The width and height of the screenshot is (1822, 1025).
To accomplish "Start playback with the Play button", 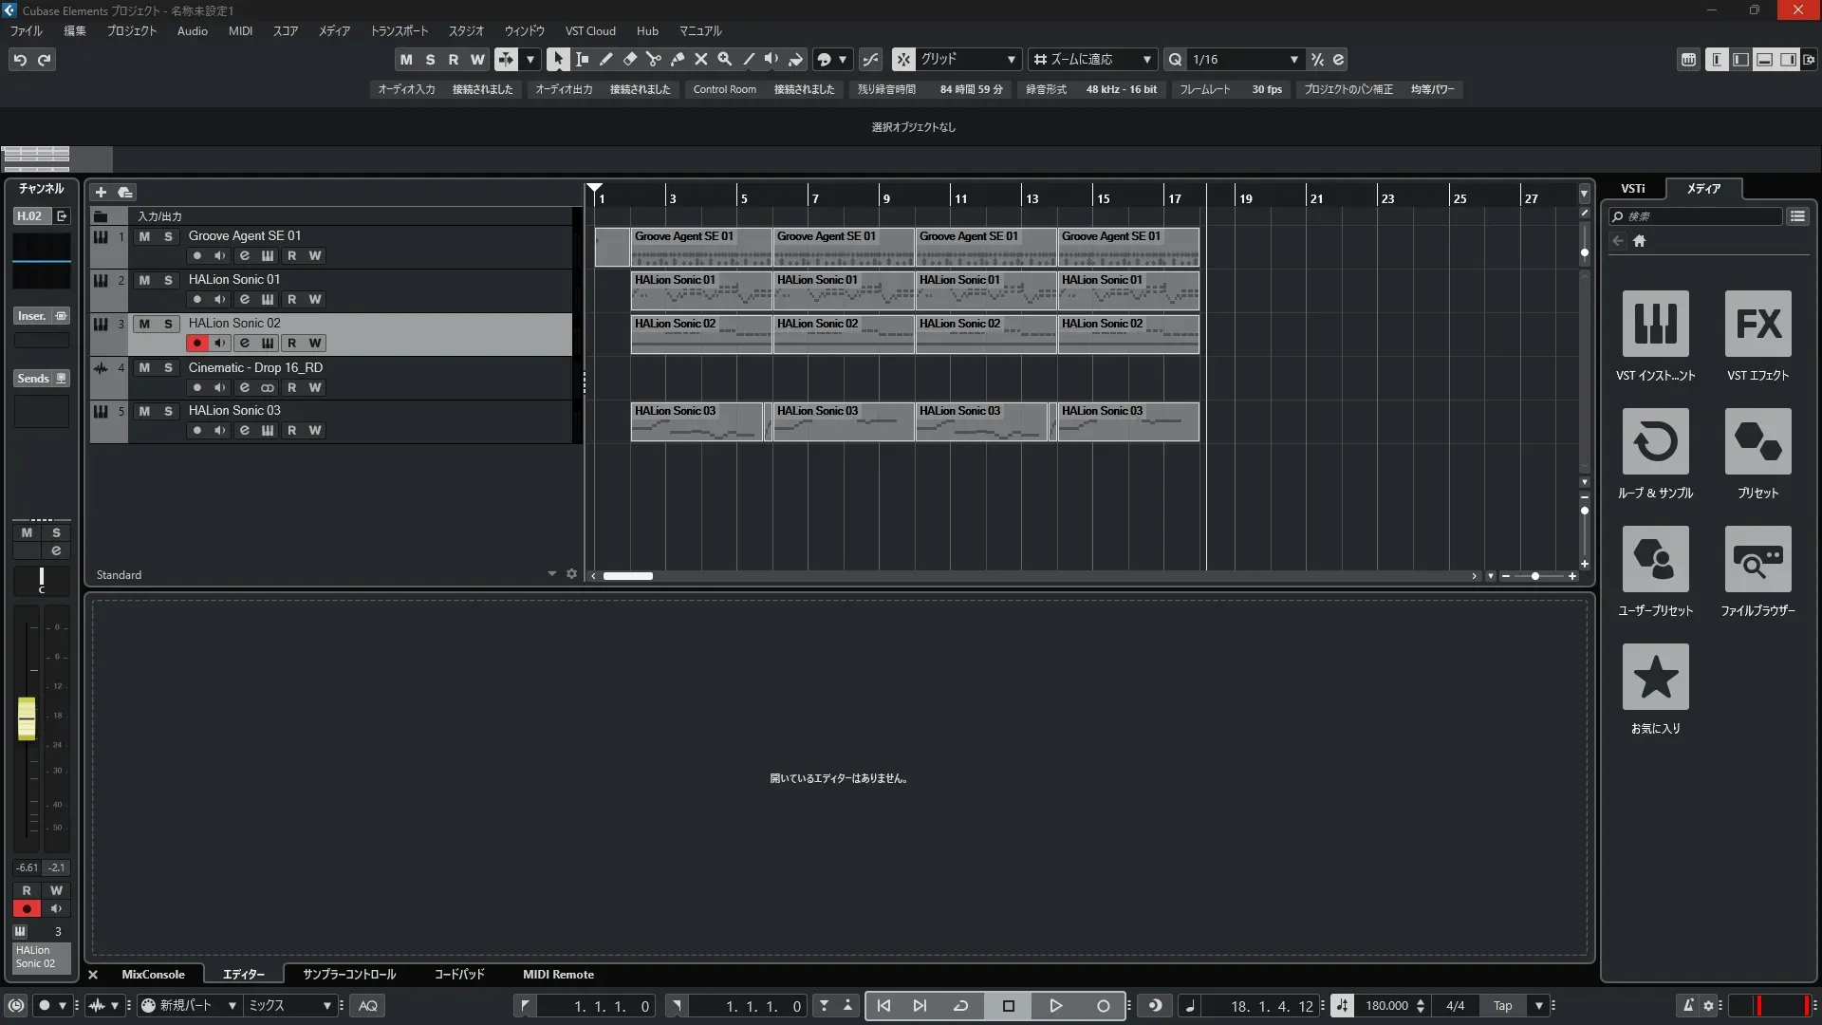I will coord(1055,1005).
